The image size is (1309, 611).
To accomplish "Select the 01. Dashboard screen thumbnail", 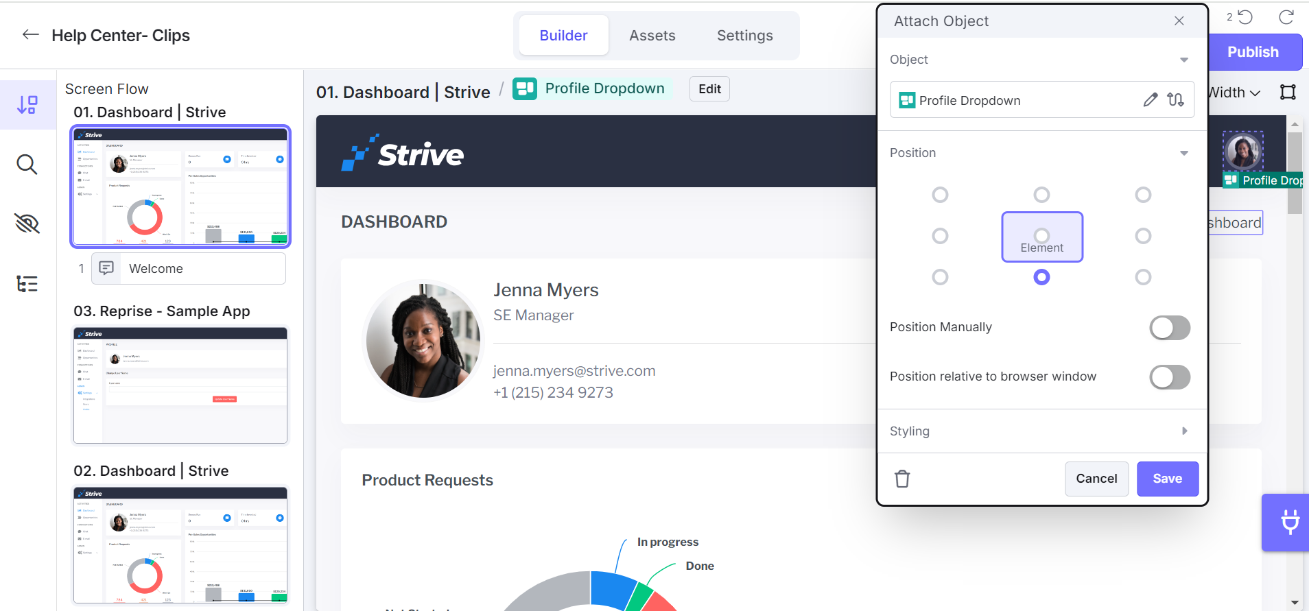I will coord(180,187).
